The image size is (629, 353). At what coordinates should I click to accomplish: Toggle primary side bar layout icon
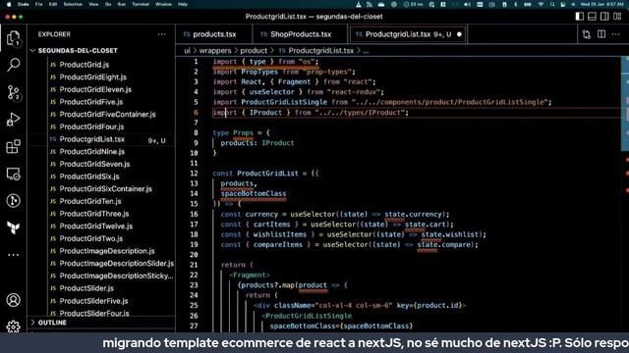(579, 17)
